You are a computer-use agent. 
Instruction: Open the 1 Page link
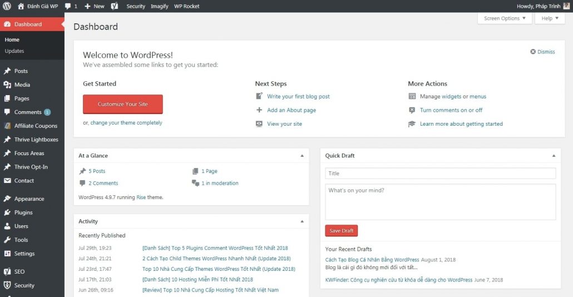point(209,171)
